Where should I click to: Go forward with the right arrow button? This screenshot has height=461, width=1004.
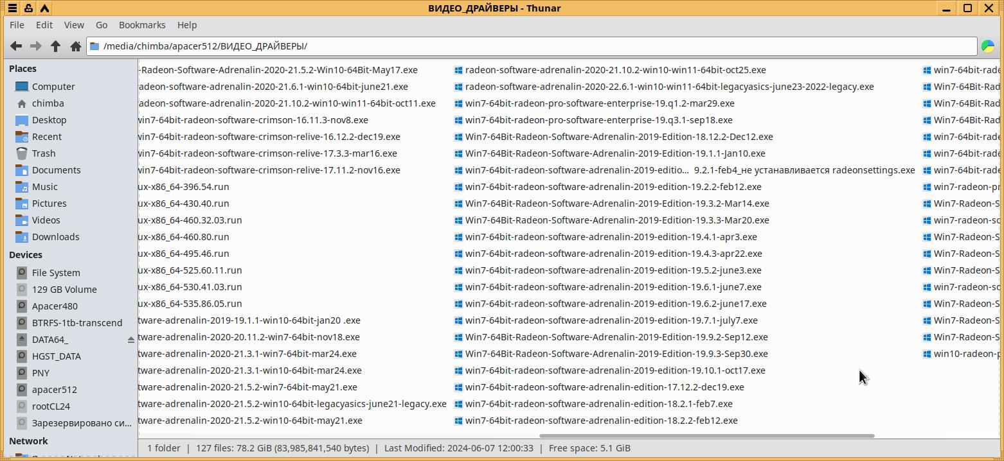[36, 46]
